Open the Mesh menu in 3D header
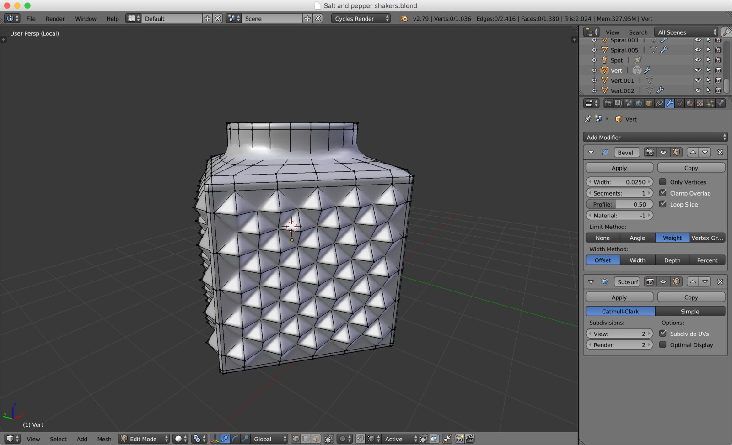The height and width of the screenshot is (445, 732). (104, 439)
